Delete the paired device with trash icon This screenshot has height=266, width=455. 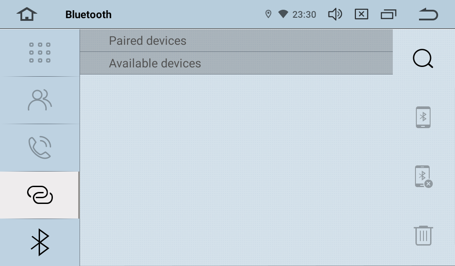point(423,235)
